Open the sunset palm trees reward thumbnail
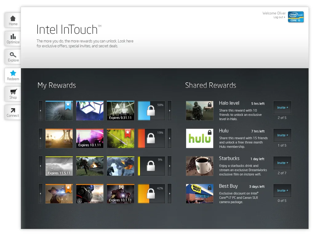Screen dimensions: 315x236 point(59,138)
